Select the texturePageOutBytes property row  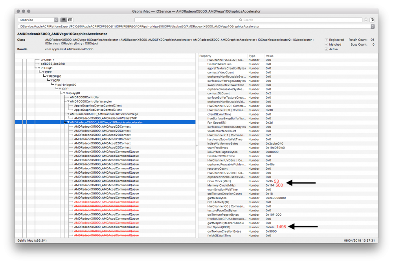pos(288,211)
